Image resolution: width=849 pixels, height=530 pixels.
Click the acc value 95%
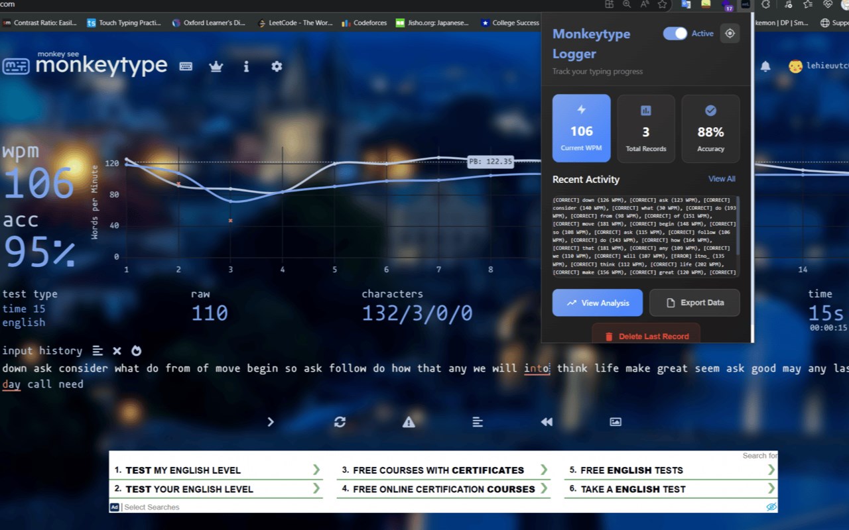coord(39,252)
